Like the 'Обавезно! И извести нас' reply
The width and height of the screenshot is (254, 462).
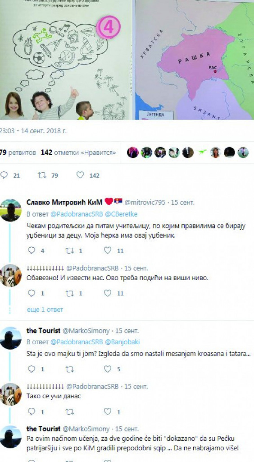tap(108, 293)
